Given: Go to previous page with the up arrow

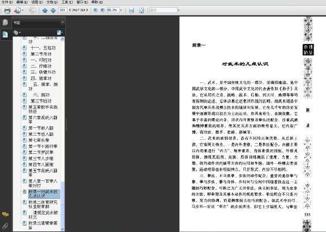Looking at the screenshot, I should coord(45,10).
